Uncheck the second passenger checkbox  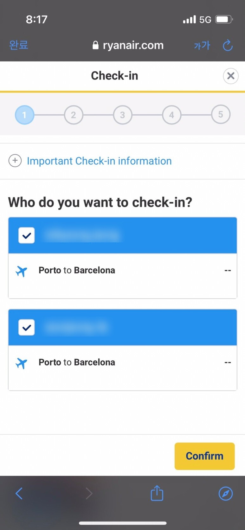[x=27, y=327]
